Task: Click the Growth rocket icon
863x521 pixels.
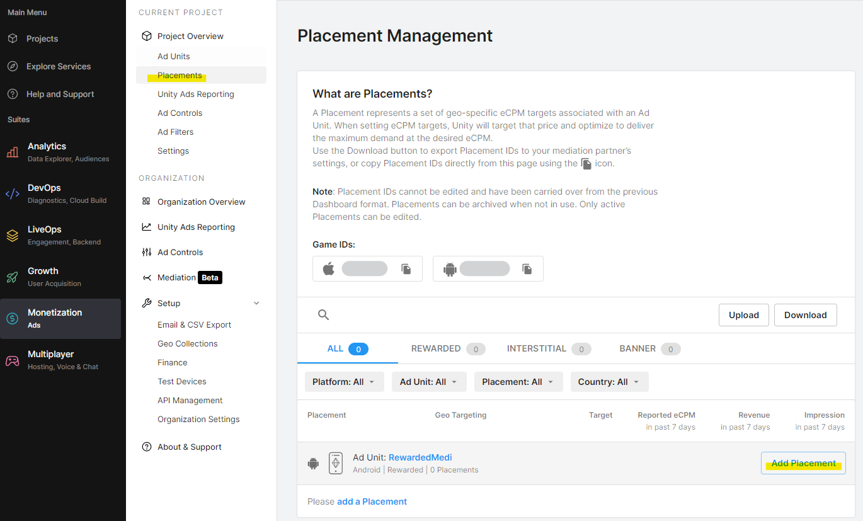Action: pos(13,277)
